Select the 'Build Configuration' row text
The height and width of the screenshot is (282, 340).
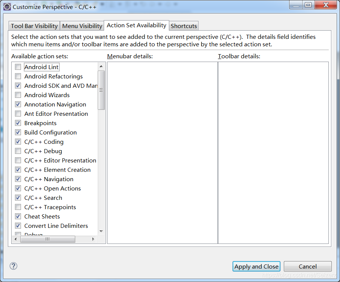click(51, 132)
